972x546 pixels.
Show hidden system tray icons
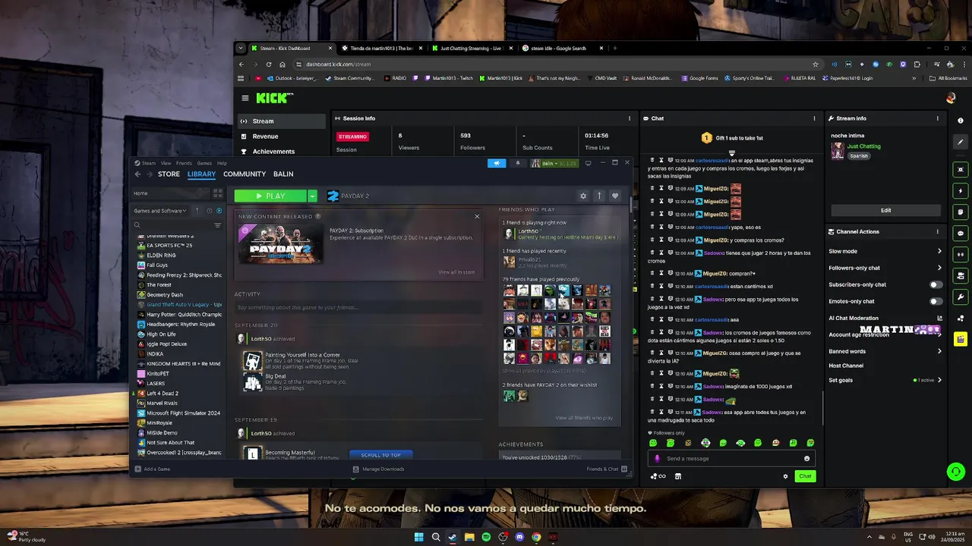(x=869, y=537)
